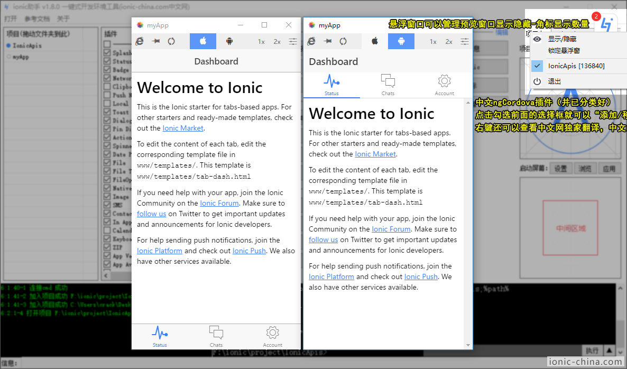
Task: Switch right preview to Apple iOS mode
Action: tap(375, 41)
